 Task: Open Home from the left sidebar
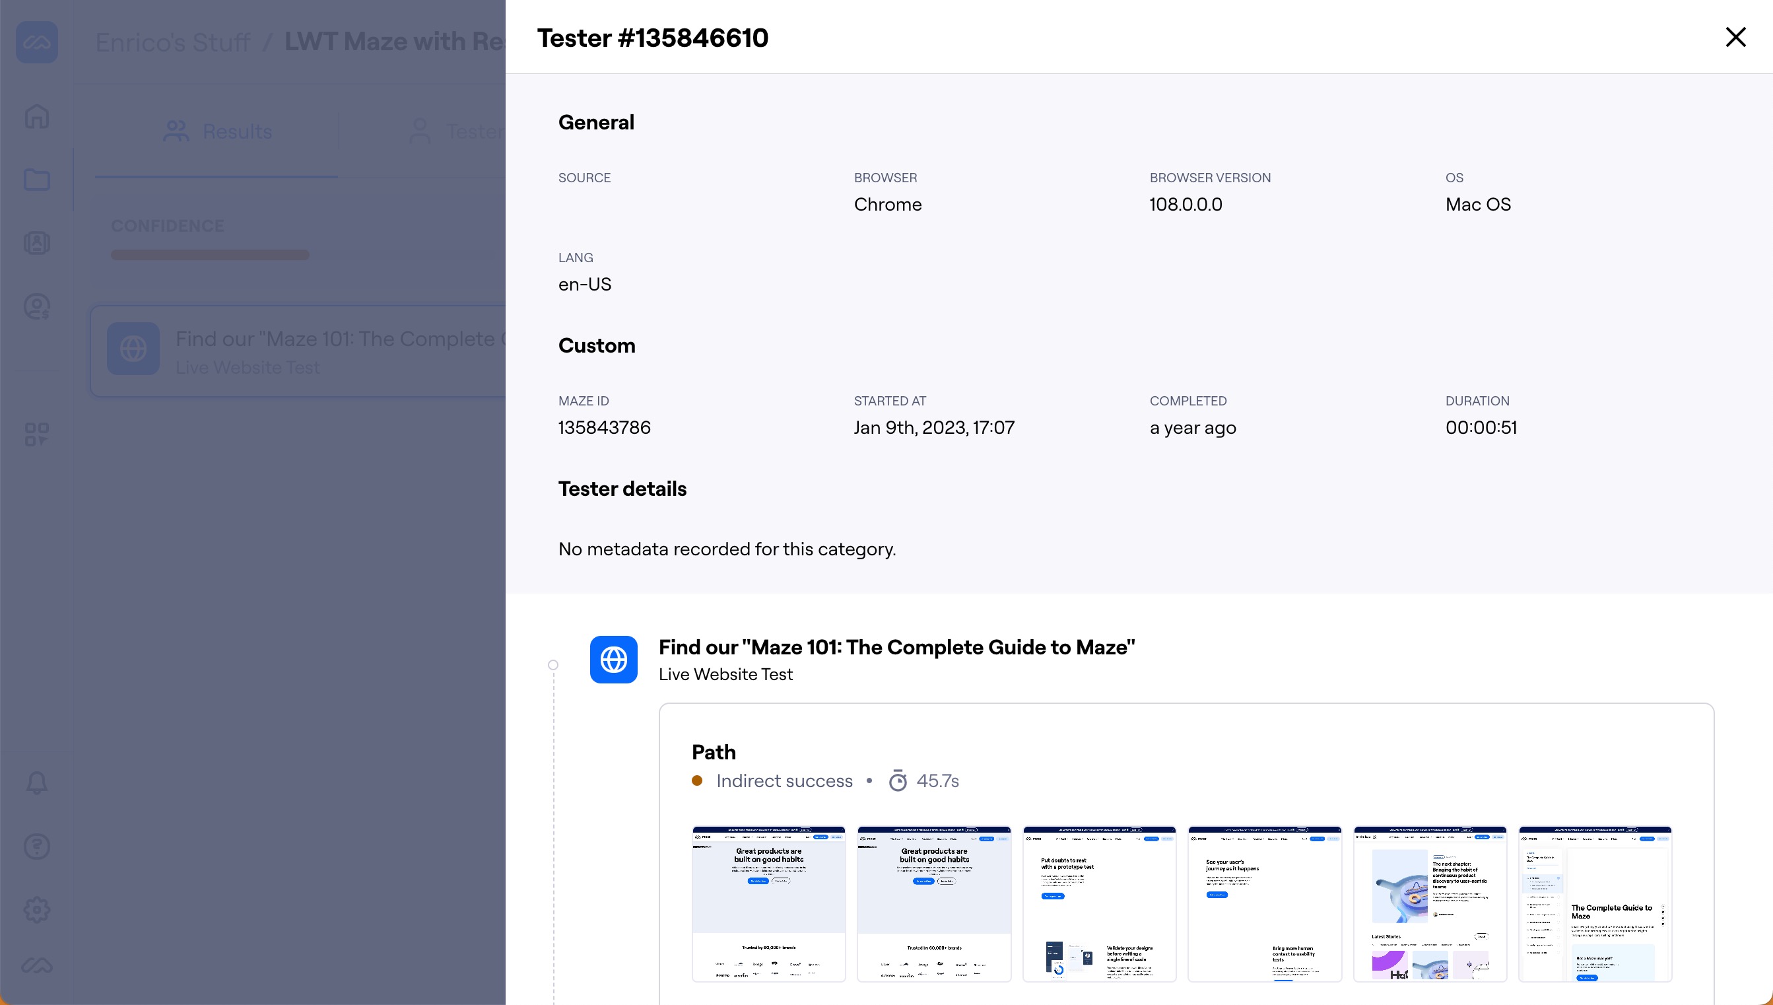(x=36, y=116)
